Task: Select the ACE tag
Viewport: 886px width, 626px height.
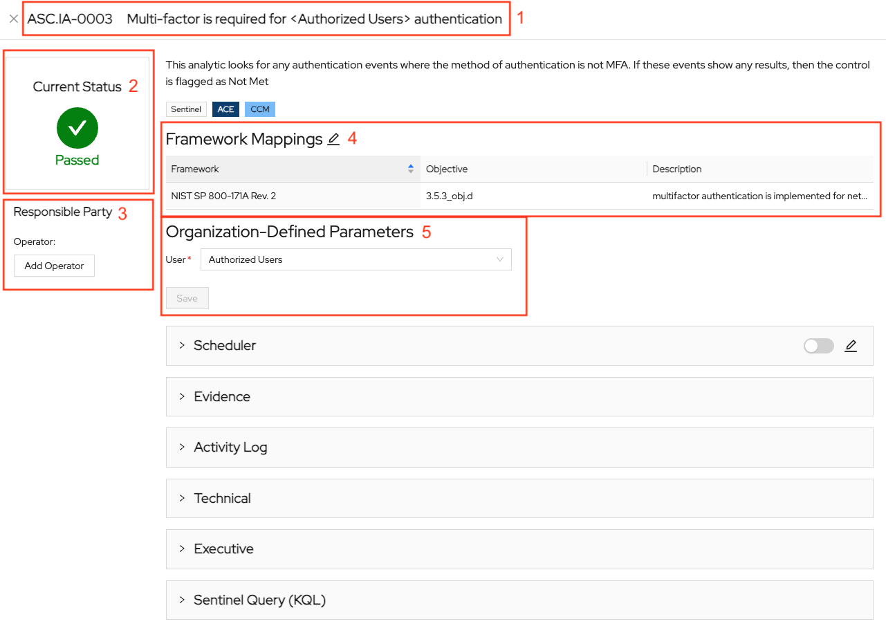Action: pyautogui.click(x=225, y=109)
